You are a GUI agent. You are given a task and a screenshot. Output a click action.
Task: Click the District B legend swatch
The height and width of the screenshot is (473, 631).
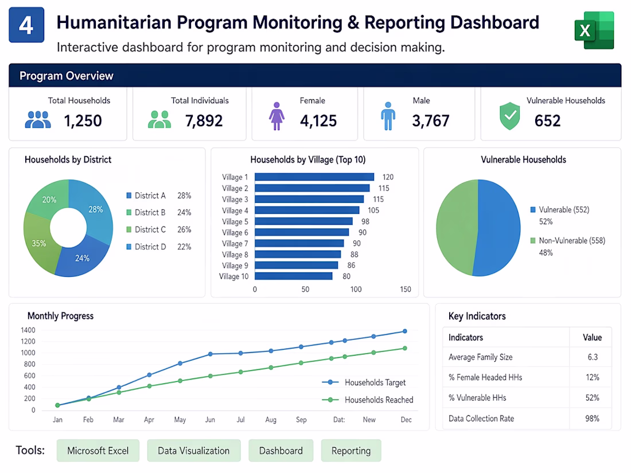tap(128, 212)
